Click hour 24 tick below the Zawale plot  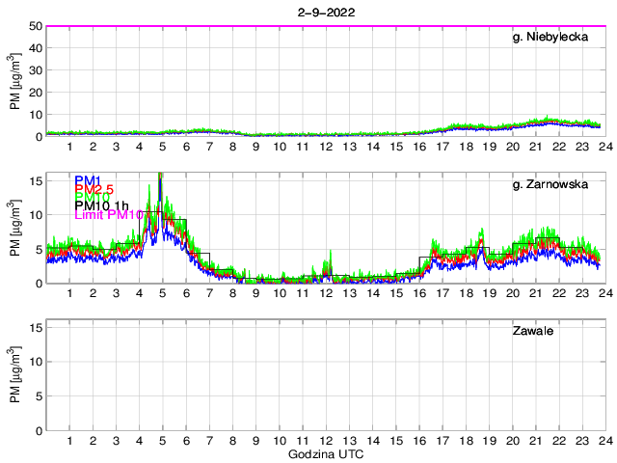(x=604, y=440)
